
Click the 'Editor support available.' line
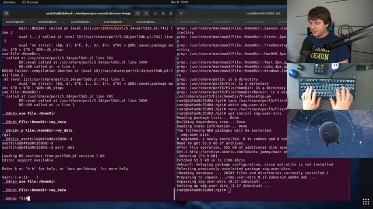click(29, 160)
